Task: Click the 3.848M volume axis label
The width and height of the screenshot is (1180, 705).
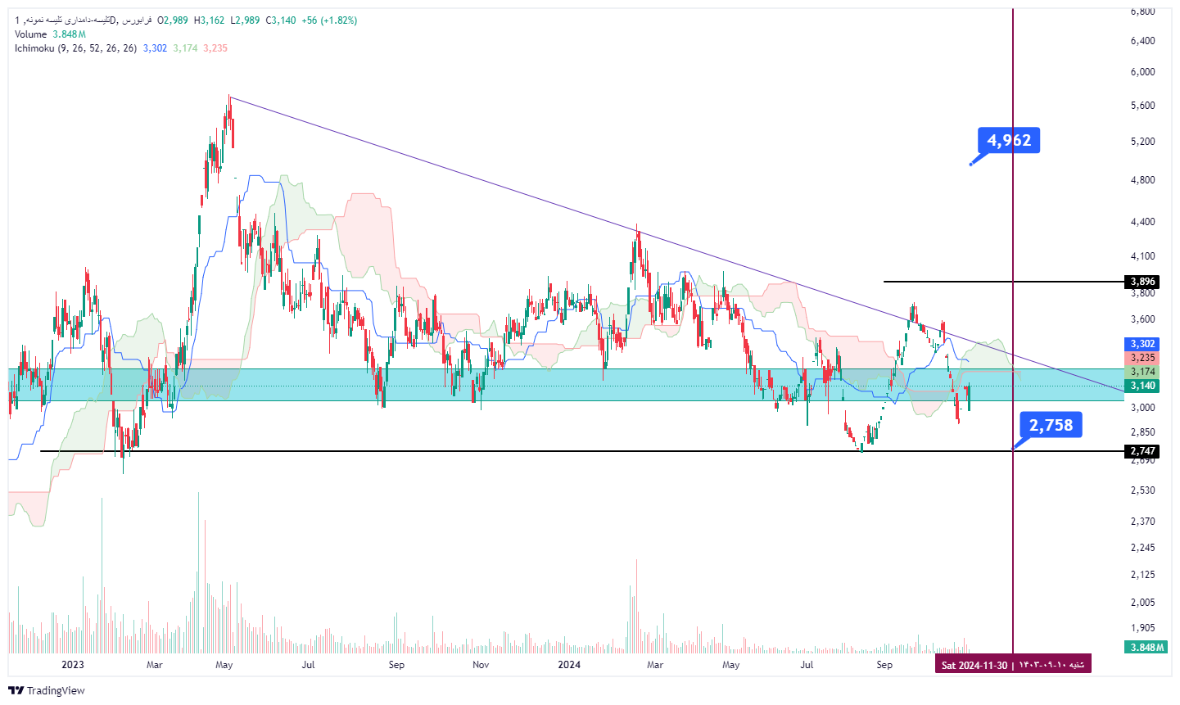Action: 1146,647
